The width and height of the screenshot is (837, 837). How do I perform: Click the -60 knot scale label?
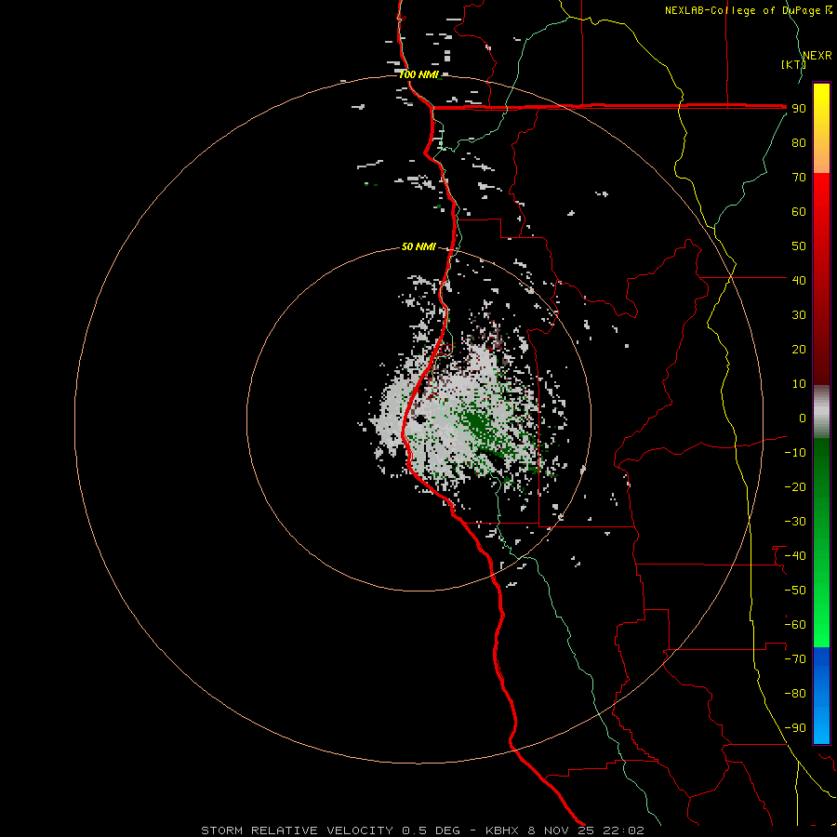795,625
